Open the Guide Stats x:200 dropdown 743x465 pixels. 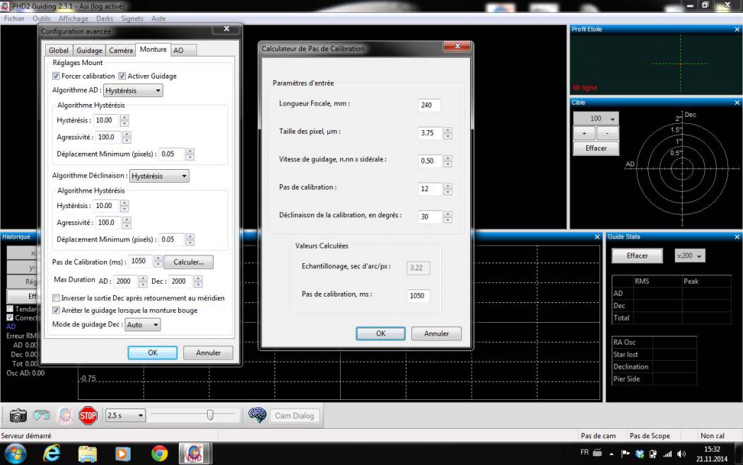[690, 256]
